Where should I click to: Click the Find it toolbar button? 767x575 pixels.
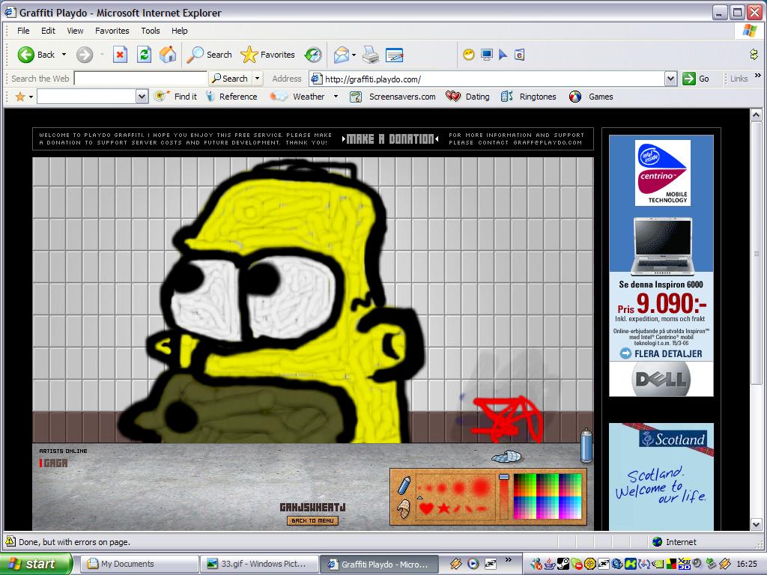(175, 97)
